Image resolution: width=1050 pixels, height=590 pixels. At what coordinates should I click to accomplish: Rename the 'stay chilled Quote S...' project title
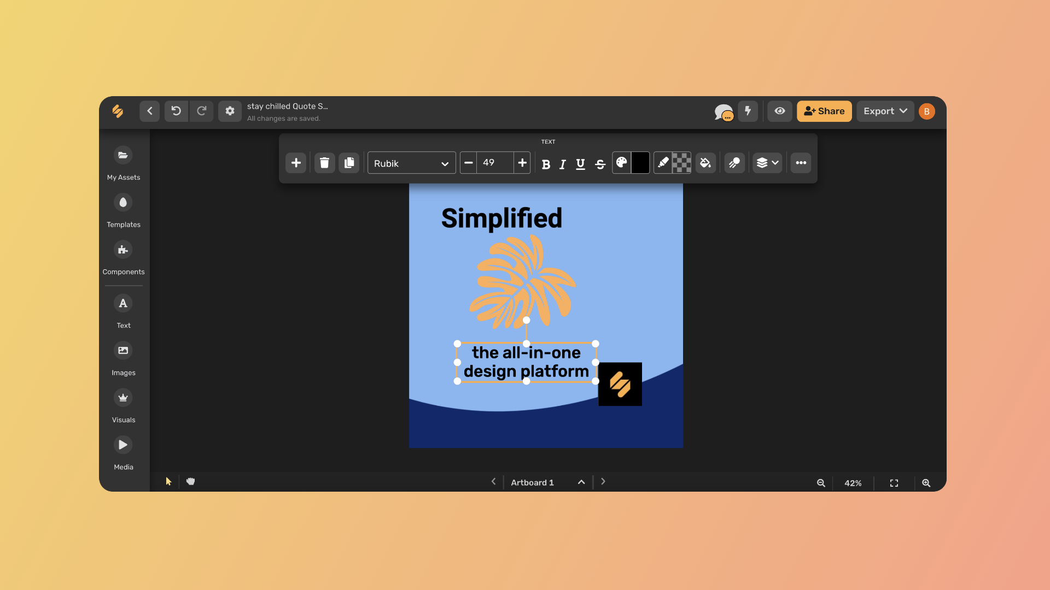(x=287, y=106)
